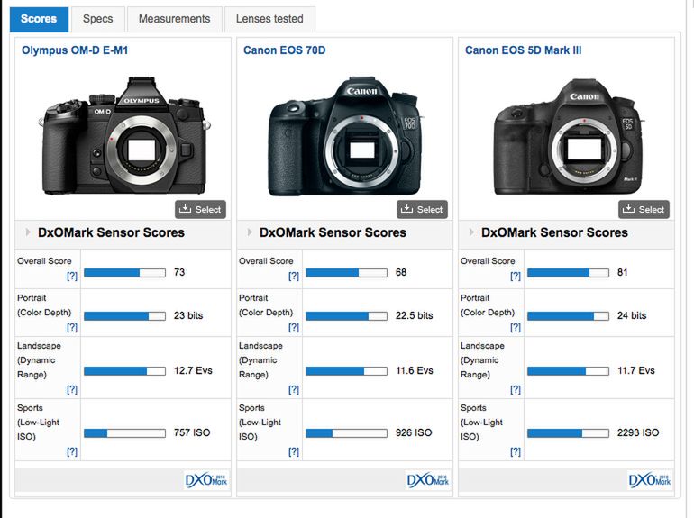694x518 pixels.
Task: Click the 11.7 Evs dynamic range value
Action: click(636, 370)
